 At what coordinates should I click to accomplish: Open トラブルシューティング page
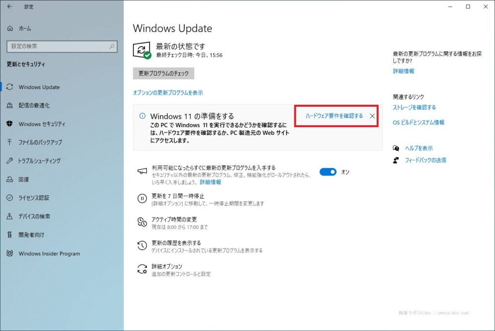point(39,161)
